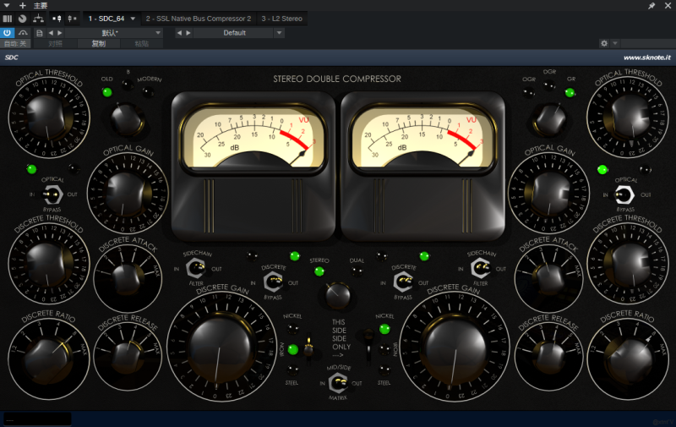Flip the right DISCRETE bypass switch
Screen dimensions: 676x427
pyautogui.click(x=404, y=282)
